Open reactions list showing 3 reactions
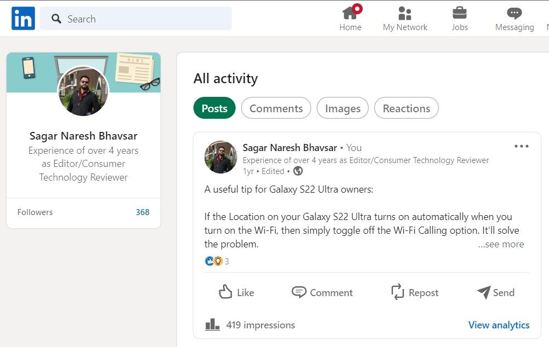 click(217, 261)
